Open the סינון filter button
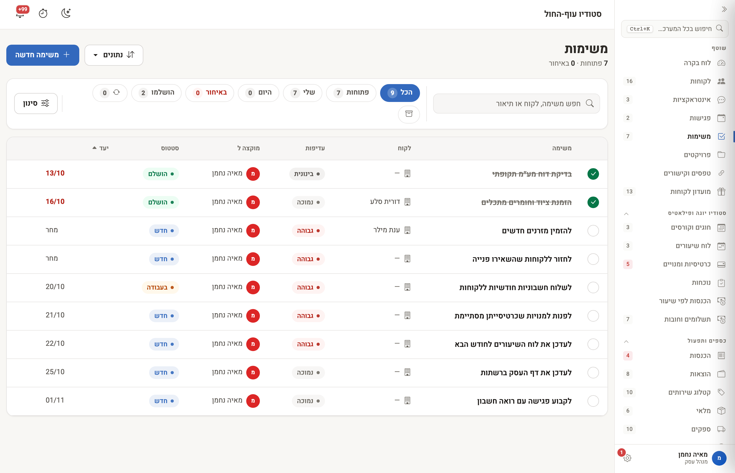The width and height of the screenshot is (735, 473). [x=36, y=104]
